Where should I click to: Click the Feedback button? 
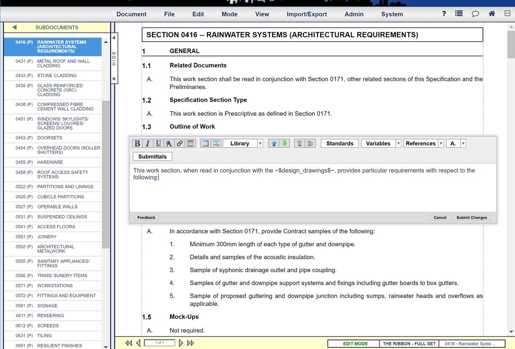(x=146, y=217)
